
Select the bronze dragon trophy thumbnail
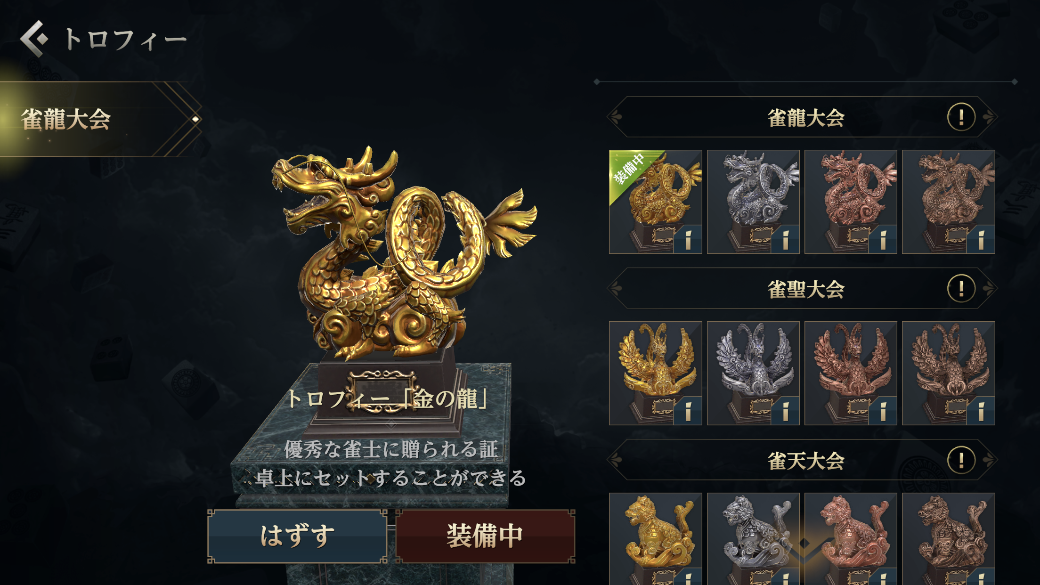(949, 202)
